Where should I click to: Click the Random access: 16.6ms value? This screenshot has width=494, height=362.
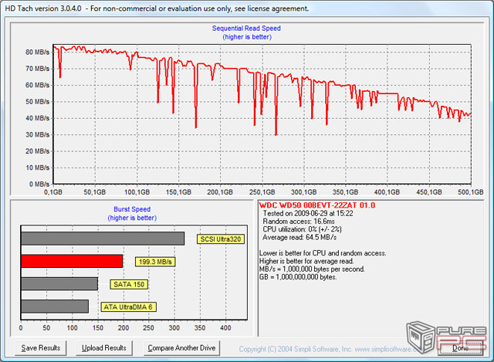click(299, 222)
